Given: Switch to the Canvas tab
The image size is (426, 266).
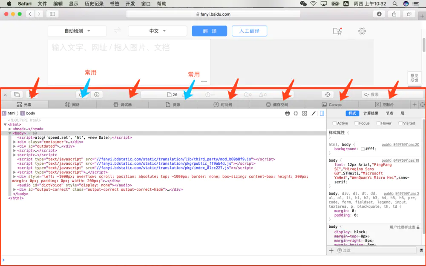Looking at the screenshot, I should [332, 105].
